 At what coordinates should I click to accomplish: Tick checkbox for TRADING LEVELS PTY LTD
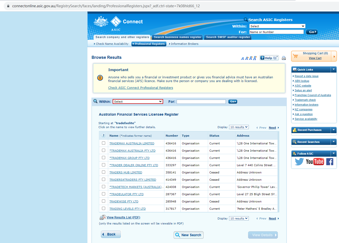coord(103,208)
